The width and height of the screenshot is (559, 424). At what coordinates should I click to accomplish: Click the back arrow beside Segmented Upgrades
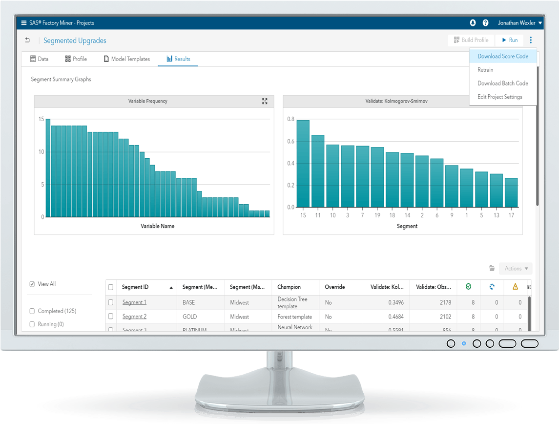click(27, 41)
